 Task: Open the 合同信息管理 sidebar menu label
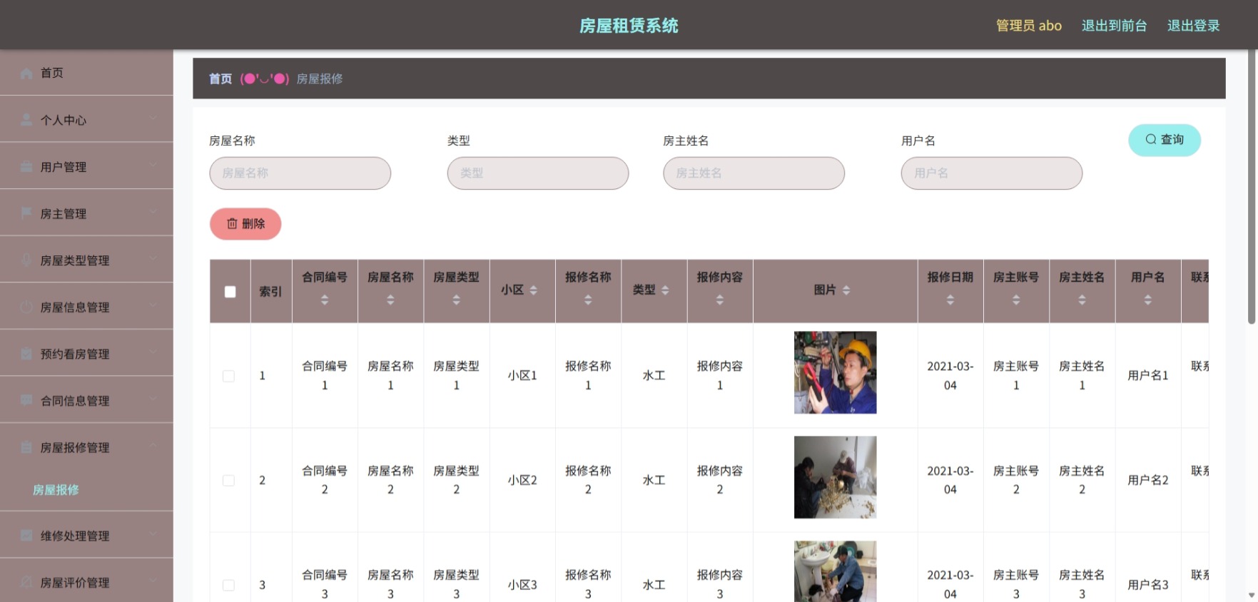[75, 401]
